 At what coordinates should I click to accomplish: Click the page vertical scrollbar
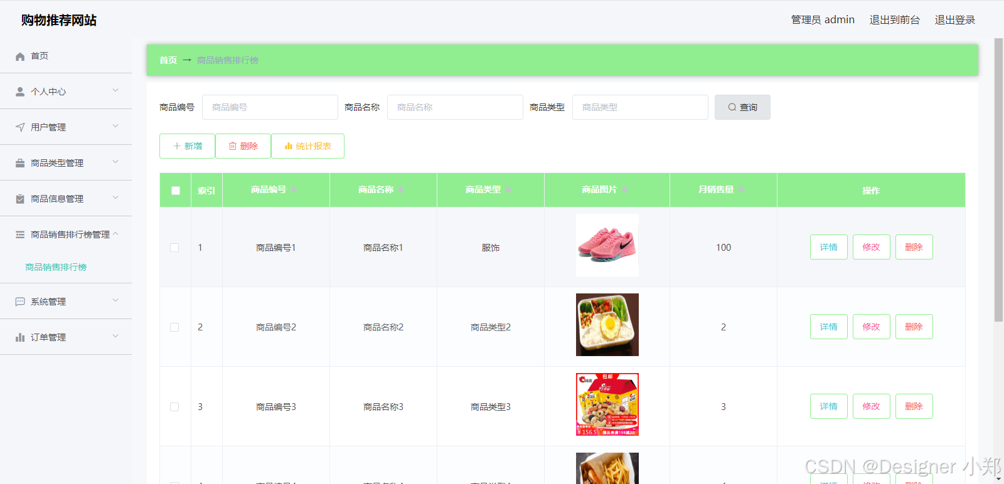click(998, 180)
